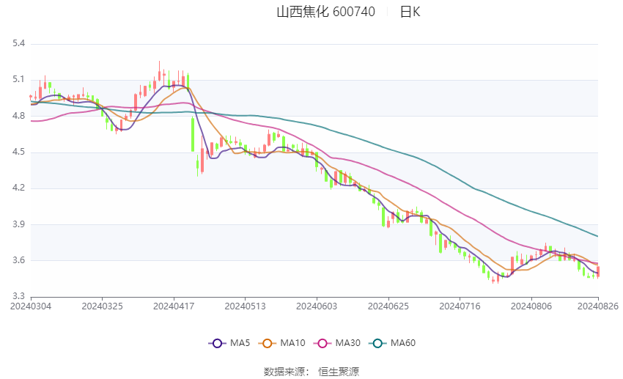623x379 pixels.
Task: Click the 20240603 date axis label
Action: tap(317, 306)
